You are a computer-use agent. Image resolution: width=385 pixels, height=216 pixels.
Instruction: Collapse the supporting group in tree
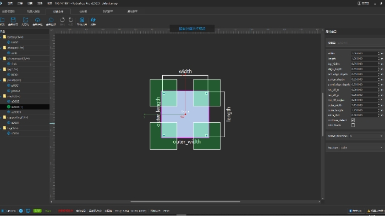tap(1, 117)
